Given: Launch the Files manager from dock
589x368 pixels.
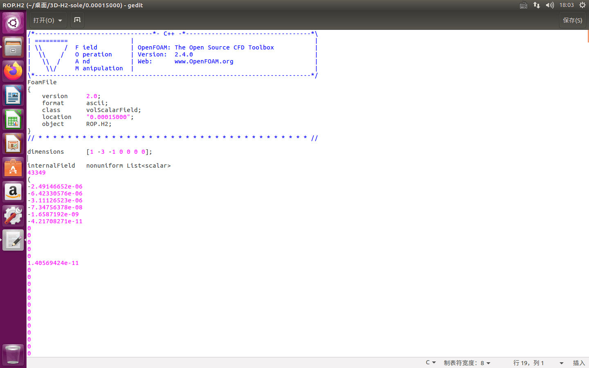Looking at the screenshot, I should [13, 47].
